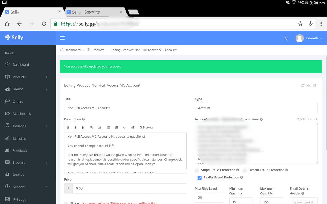Click the Maximum Quantity field
327x204 pixels.
271,201
